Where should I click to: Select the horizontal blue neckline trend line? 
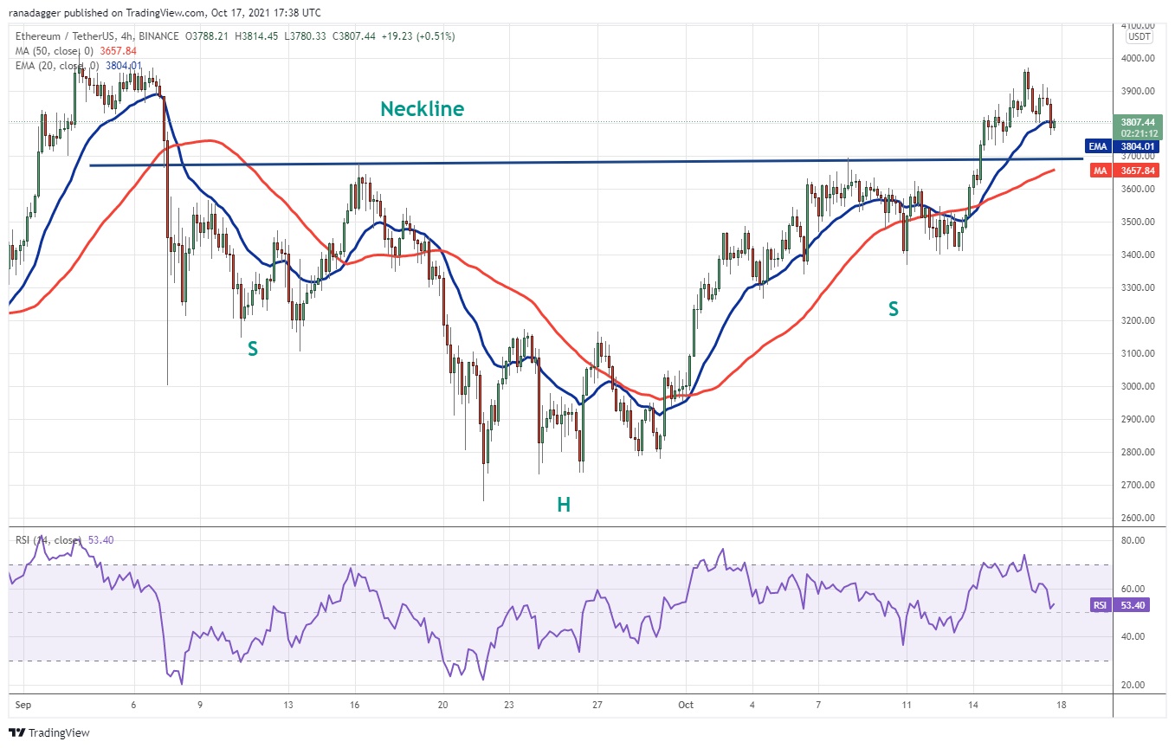point(585,162)
